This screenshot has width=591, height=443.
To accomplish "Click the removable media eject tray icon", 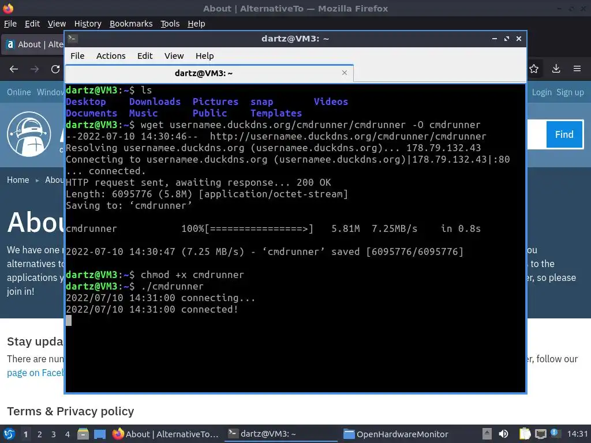I will [487, 434].
